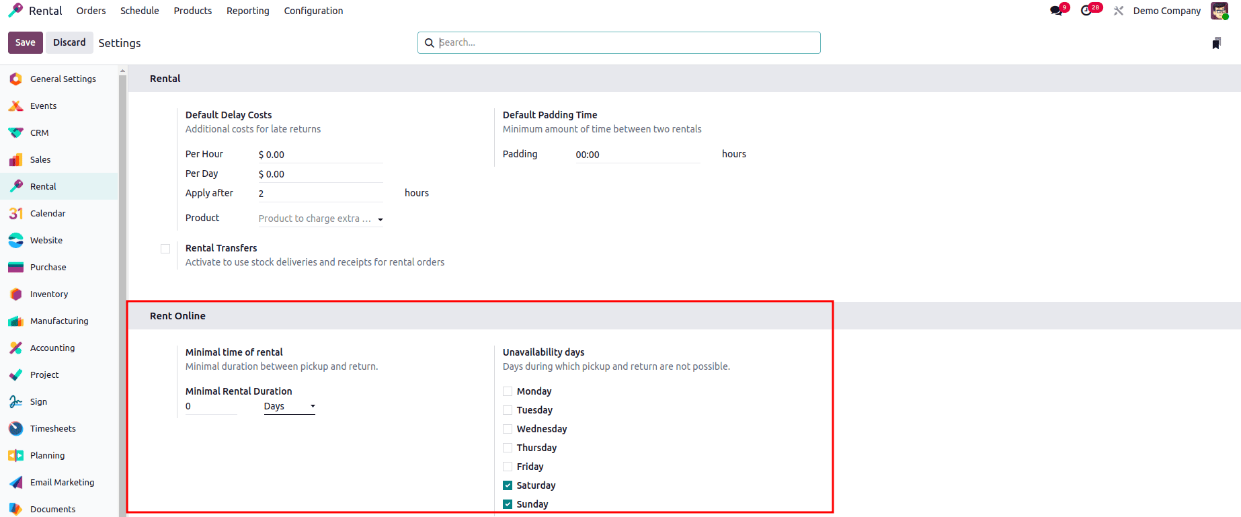Viewport: 1241px width, 517px height.
Task: Open the General Settings icon in sidebar
Action: point(16,79)
